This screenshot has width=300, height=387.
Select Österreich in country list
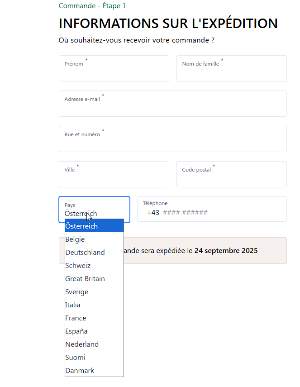click(94, 226)
